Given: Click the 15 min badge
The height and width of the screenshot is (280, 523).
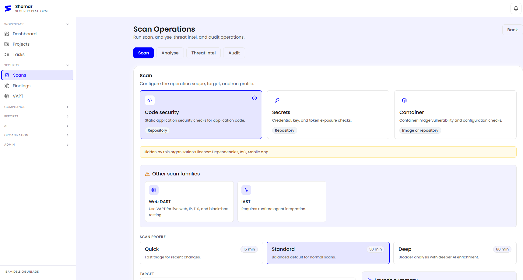Looking at the screenshot, I should (249, 249).
